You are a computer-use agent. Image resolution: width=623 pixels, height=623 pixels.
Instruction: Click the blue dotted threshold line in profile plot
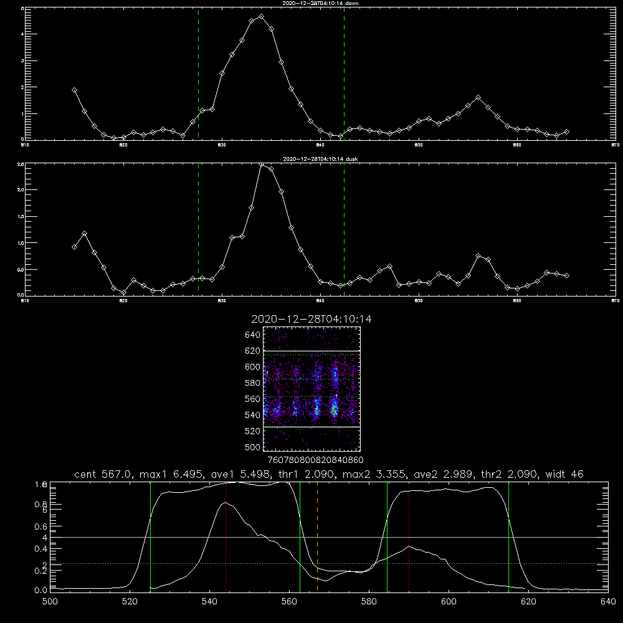point(329,563)
